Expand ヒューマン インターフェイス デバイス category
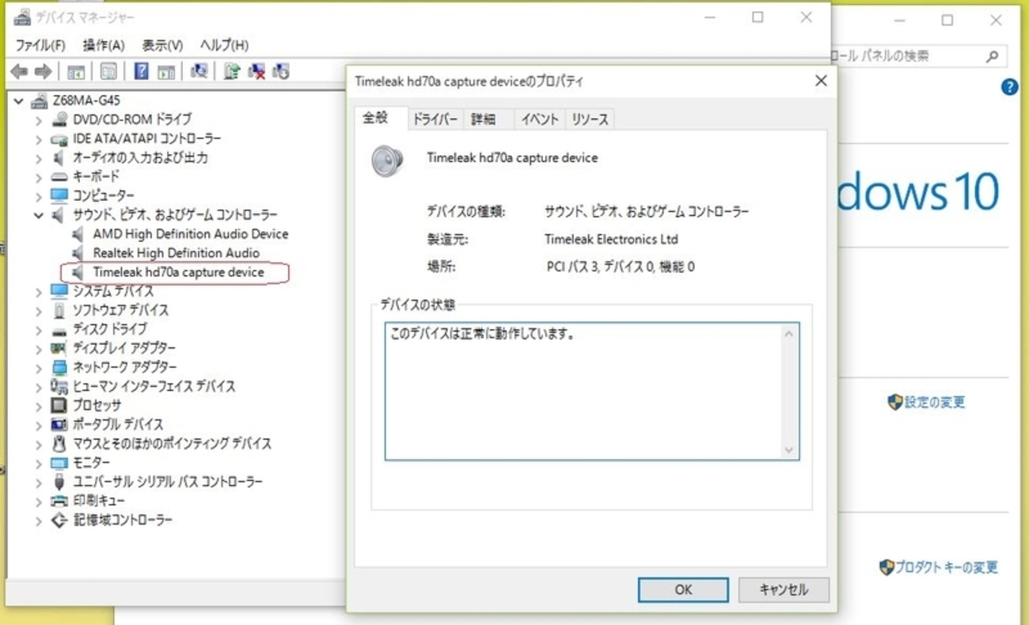Screen dimensions: 1029x625 click(x=38, y=386)
